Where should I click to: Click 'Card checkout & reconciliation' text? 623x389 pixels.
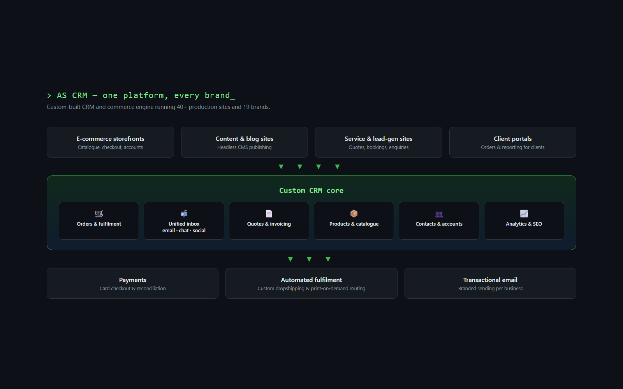point(132,289)
